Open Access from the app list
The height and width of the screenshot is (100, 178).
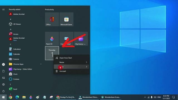click(x=14, y=34)
